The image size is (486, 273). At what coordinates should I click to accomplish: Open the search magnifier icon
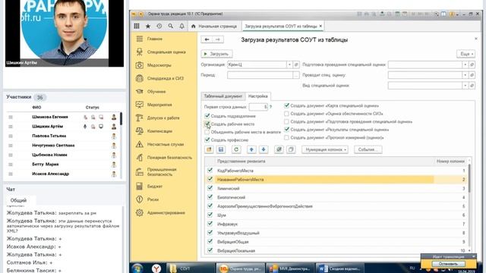pos(170,27)
